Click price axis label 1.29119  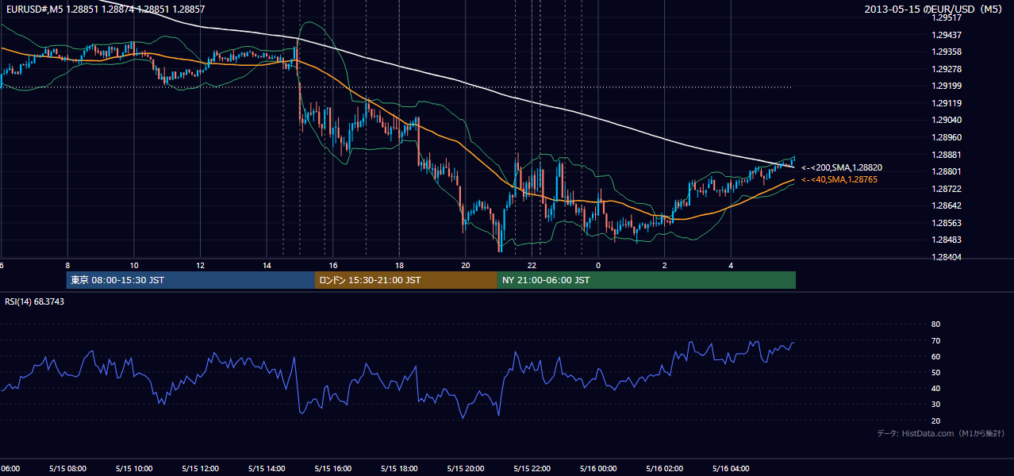coord(947,103)
